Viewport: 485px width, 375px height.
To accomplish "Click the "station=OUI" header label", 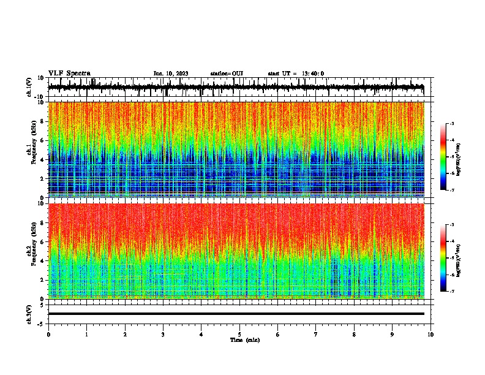I will (x=227, y=74).
